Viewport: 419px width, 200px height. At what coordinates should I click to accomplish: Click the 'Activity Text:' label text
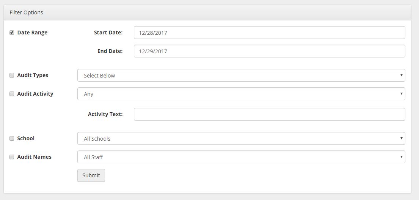105,114
